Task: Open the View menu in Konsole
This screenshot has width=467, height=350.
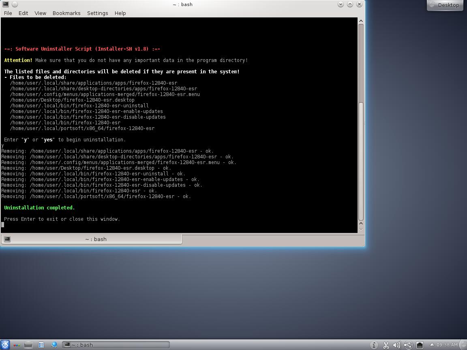Action: coord(40,13)
